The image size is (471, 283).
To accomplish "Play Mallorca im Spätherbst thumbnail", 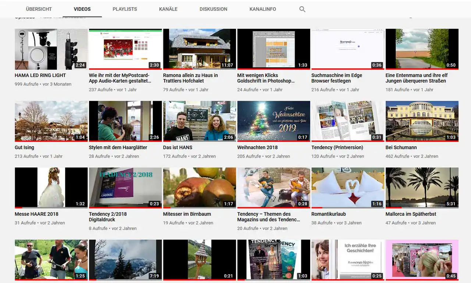I will tap(422, 188).
